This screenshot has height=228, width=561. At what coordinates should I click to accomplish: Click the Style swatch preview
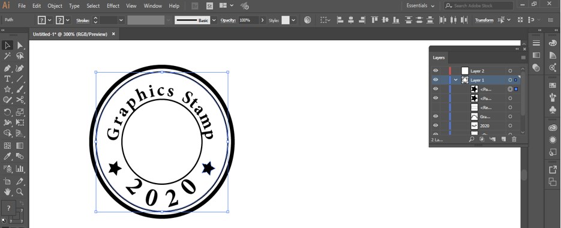[x=285, y=20]
